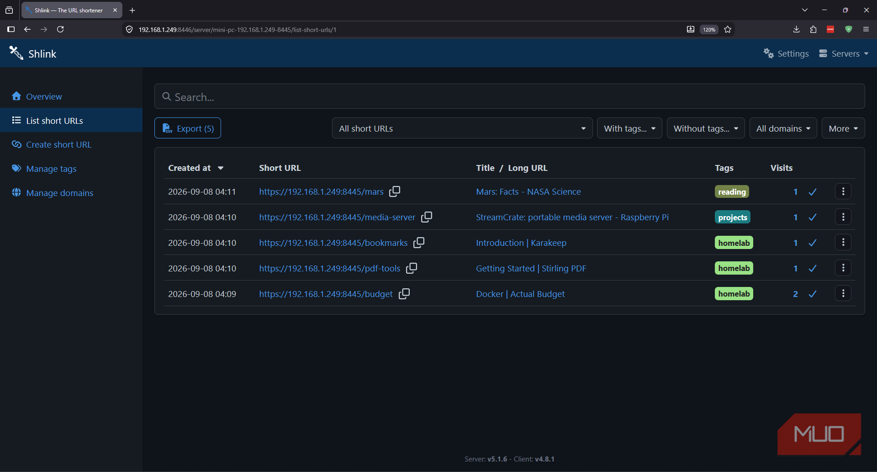Expand the All short URLs date filter
This screenshot has width=877, height=472.
pyautogui.click(x=462, y=128)
